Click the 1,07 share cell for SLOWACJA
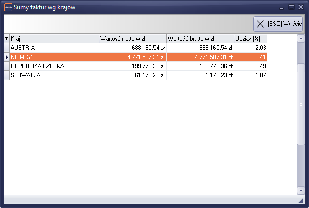This screenshot has width=309, height=208. [x=250, y=75]
